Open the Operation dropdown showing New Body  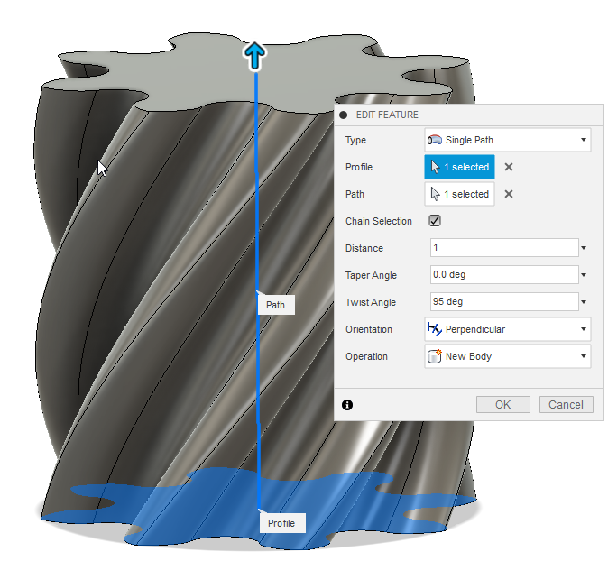click(x=508, y=356)
